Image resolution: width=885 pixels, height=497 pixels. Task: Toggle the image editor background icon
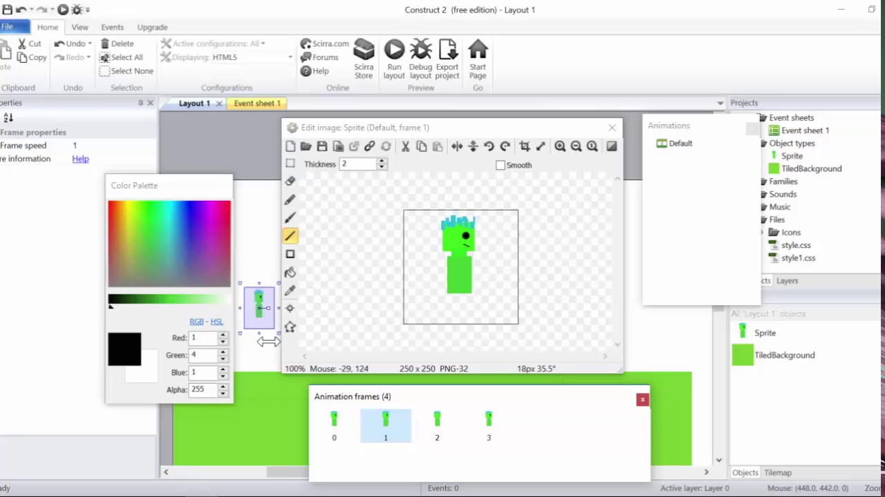point(611,146)
